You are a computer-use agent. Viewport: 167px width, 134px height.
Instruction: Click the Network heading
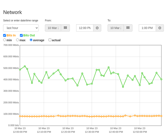(12, 12)
